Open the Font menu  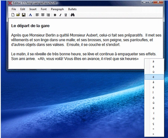pos(44,9)
